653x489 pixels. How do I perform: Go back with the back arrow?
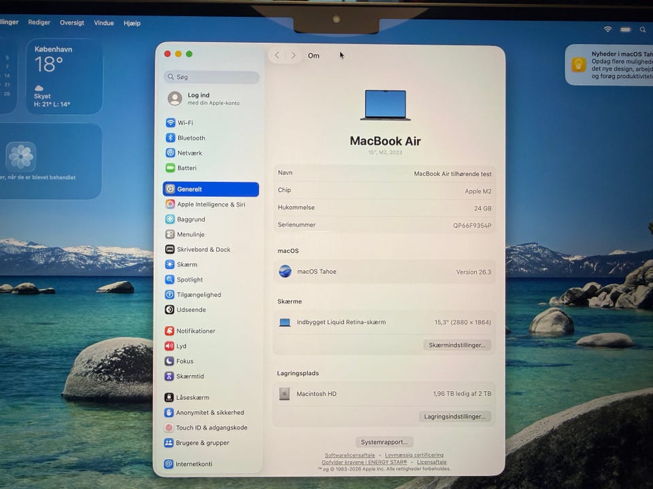(277, 55)
